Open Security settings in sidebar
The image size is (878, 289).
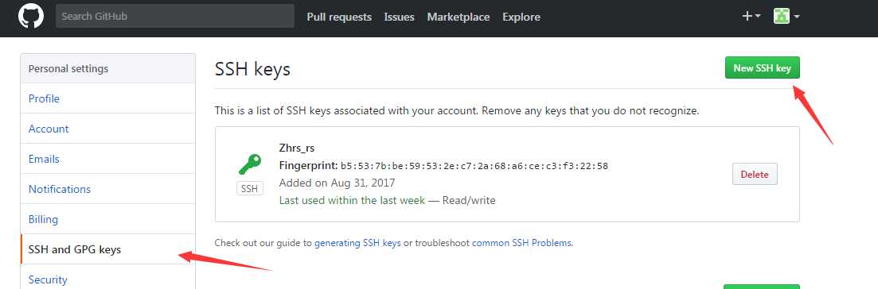click(107, 278)
